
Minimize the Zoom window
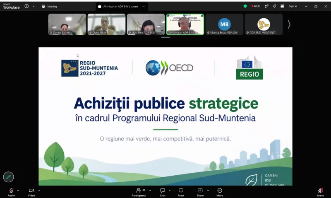click(x=306, y=6)
